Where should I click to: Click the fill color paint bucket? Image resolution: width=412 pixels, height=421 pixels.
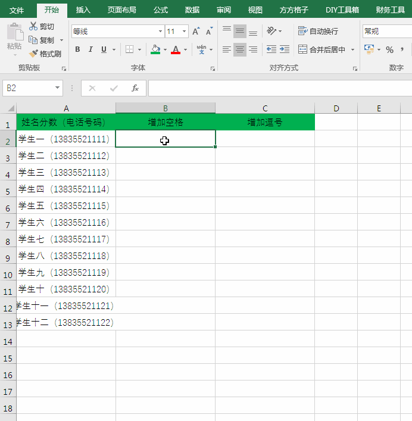[155, 49]
